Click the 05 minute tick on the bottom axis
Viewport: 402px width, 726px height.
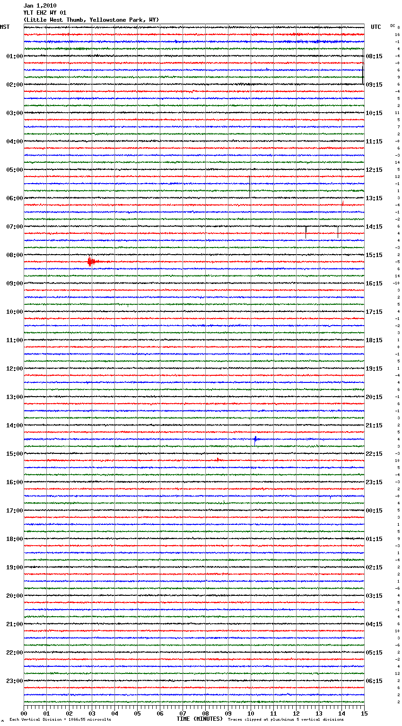tap(137, 714)
